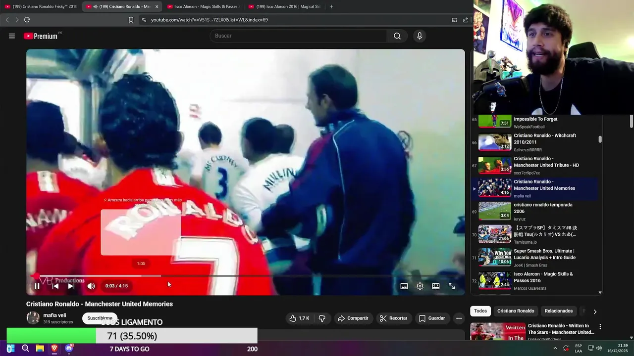Image resolution: width=634 pixels, height=356 pixels.
Task: Open the taskbar volume control
Action: click(599, 349)
